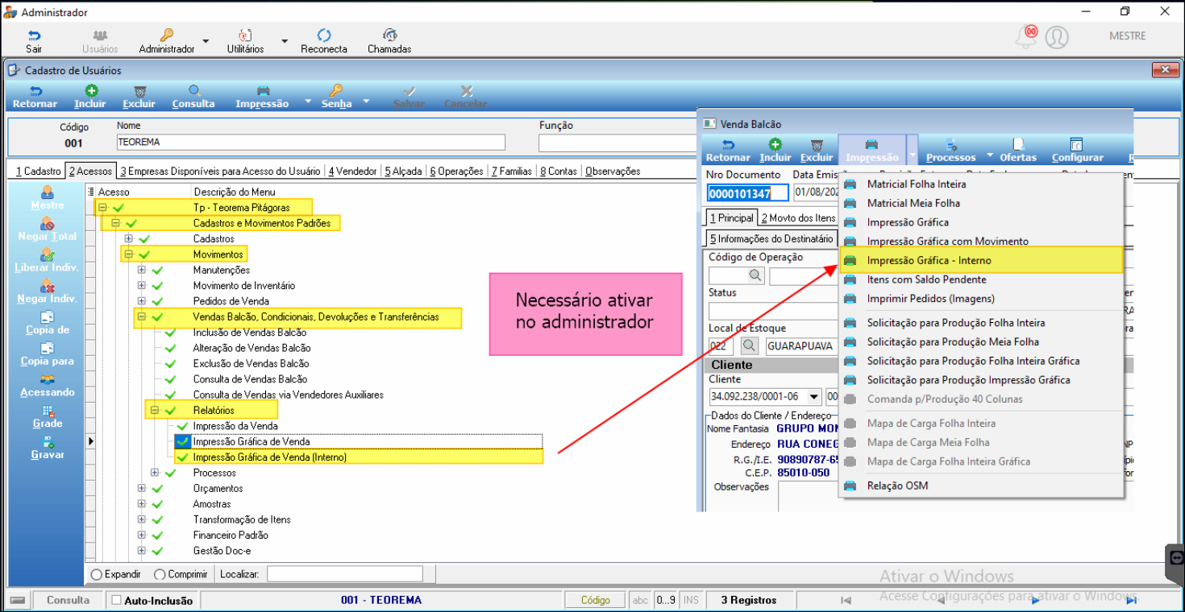The width and height of the screenshot is (1185, 612).
Task: Click the Nome field containing TEOREMA
Action: tap(310, 143)
